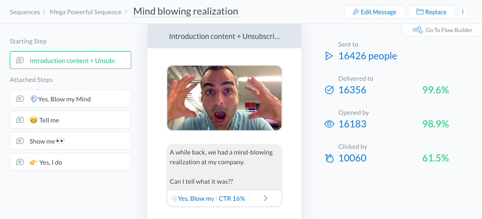Click the Opened by eye icon
The image size is (482, 219).
pos(329,124)
